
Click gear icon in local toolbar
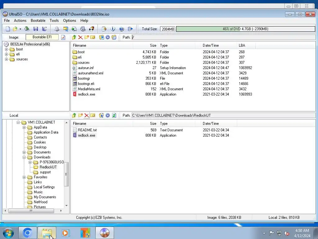point(108,115)
